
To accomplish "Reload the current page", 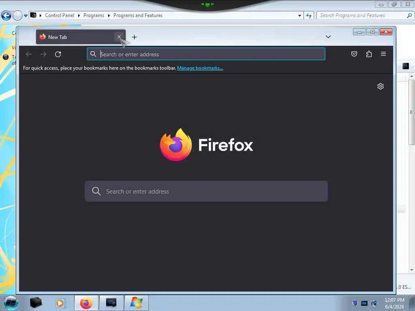I will pyautogui.click(x=58, y=54).
